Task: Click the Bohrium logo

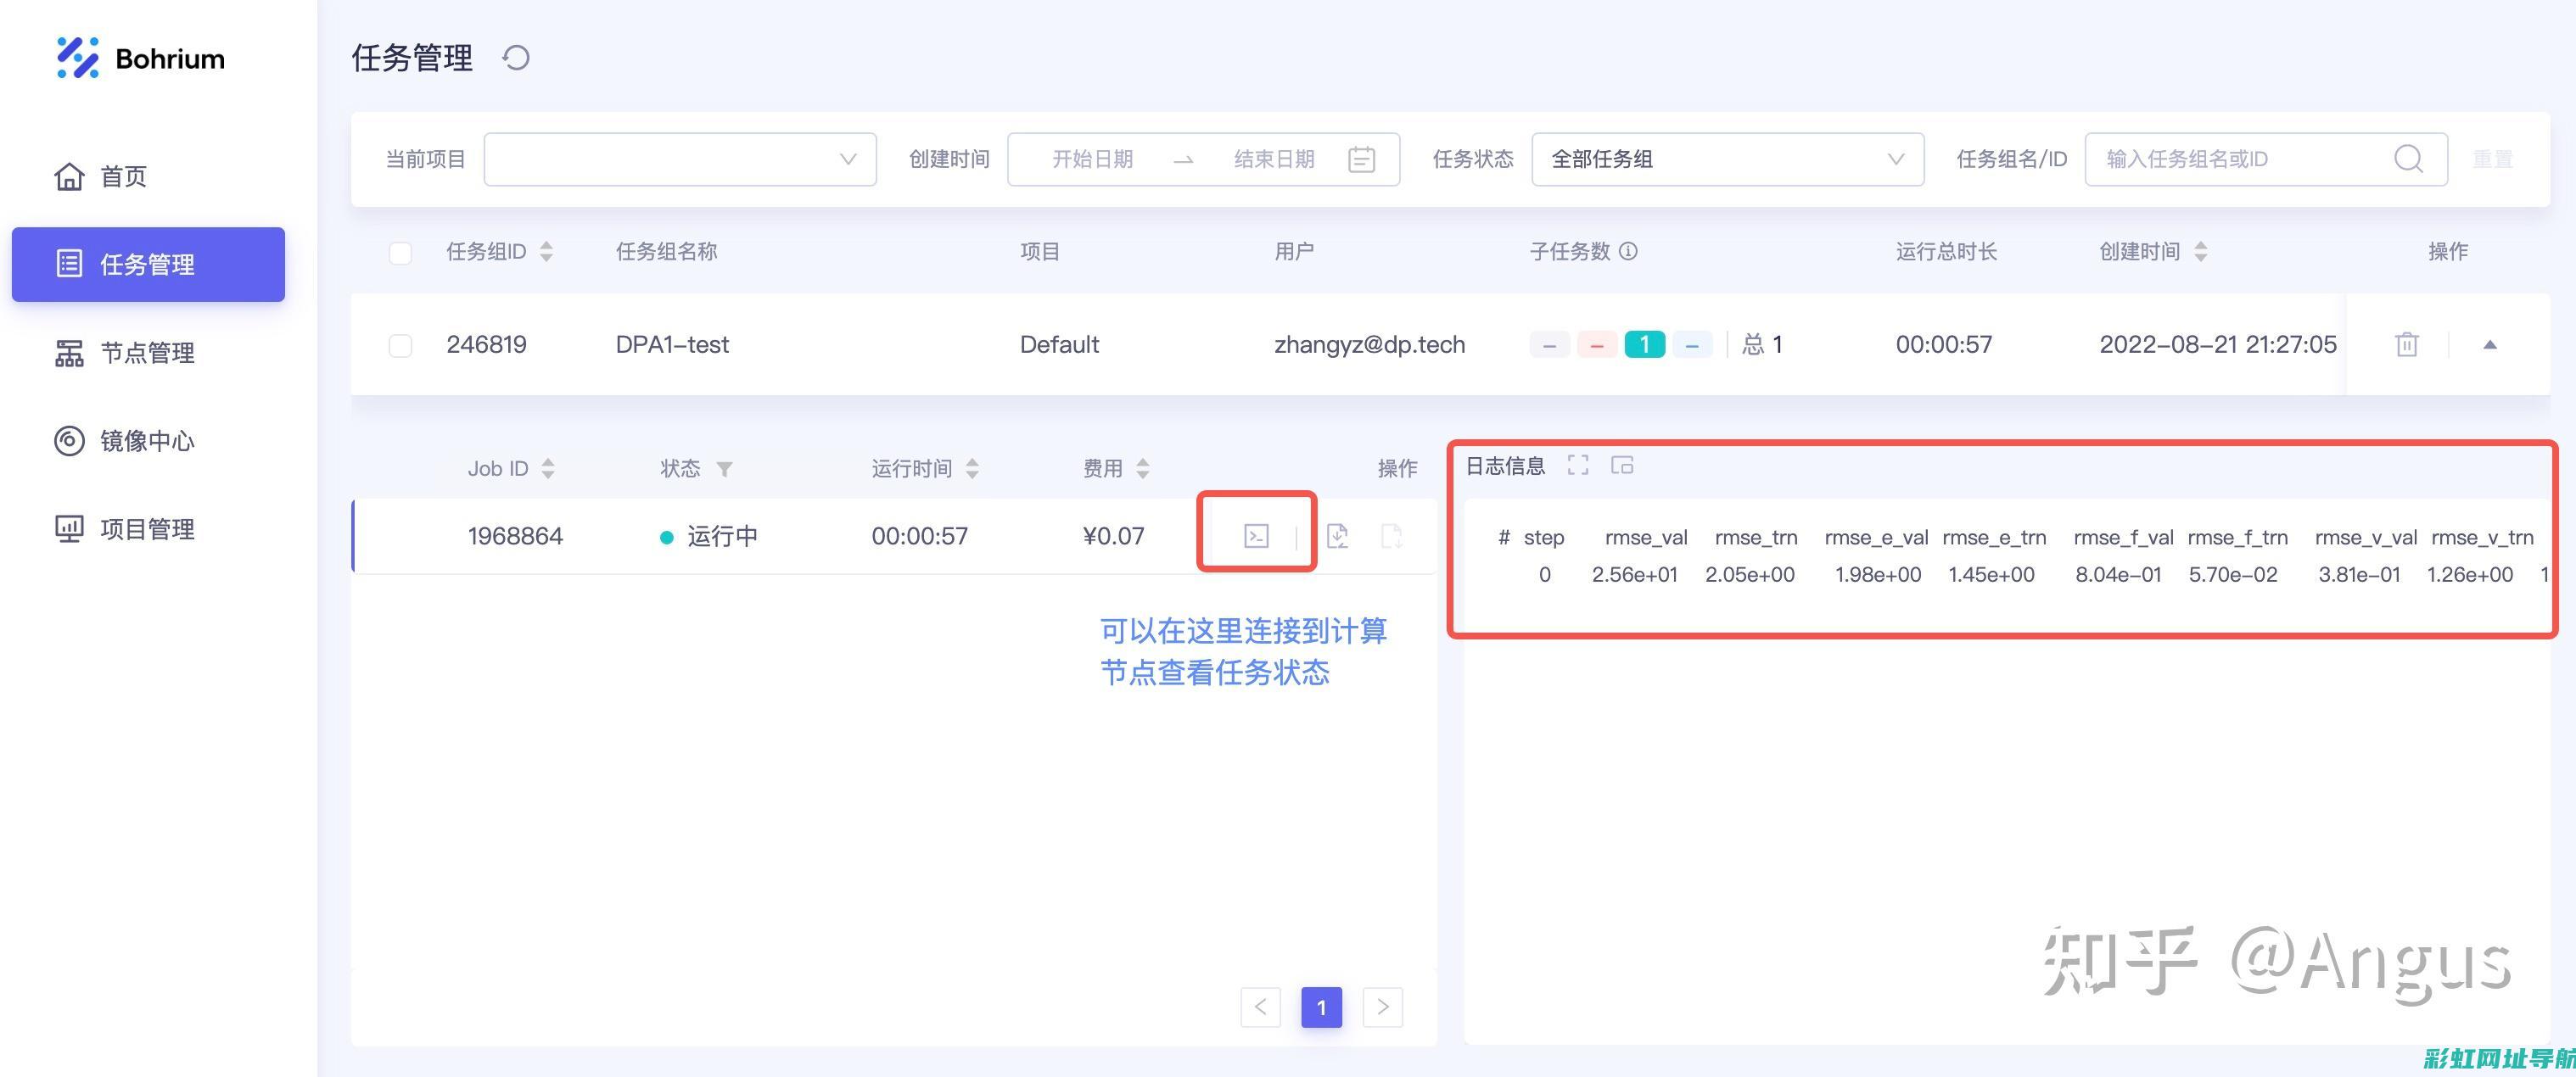Action: [x=140, y=58]
